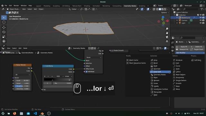Open the Shading workspace tab
206x116 pixels.
pos(87,6)
